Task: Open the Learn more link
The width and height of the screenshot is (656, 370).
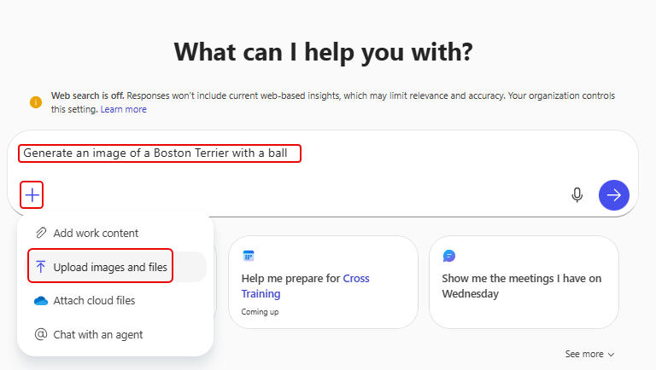Action: coord(123,109)
